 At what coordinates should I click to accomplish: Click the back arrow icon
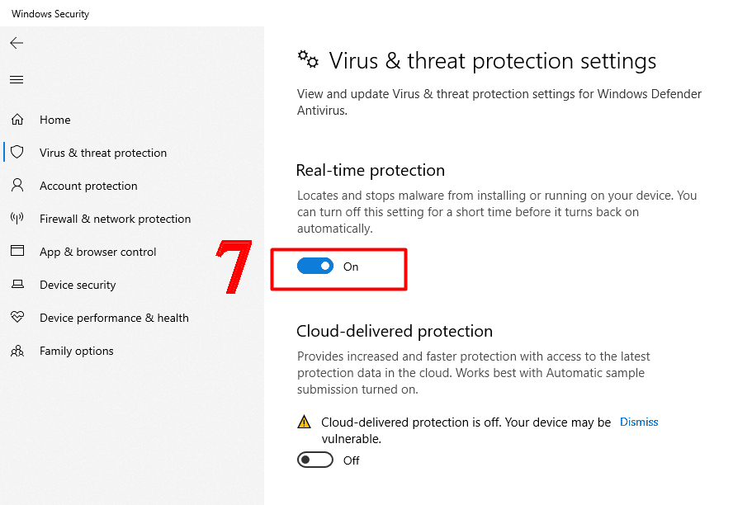point(17,43)
